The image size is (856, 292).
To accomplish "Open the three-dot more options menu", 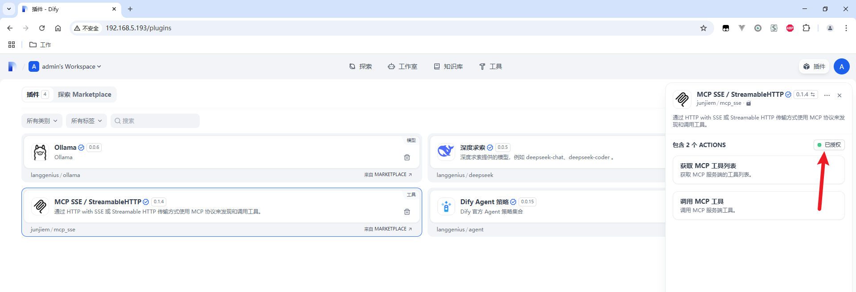I will 827,95.
